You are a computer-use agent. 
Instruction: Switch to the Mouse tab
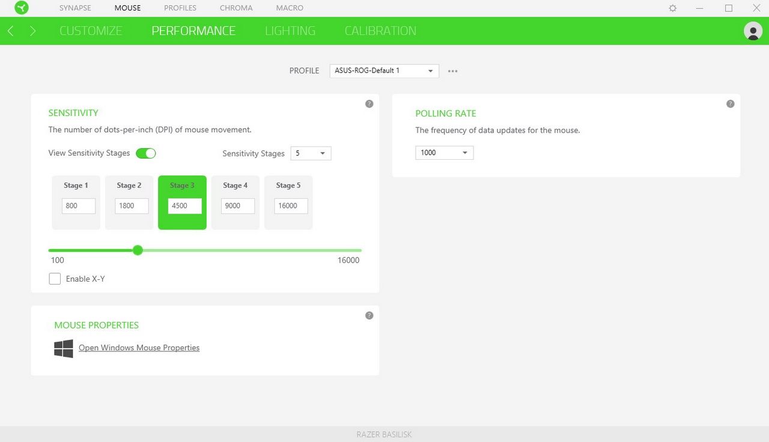point(127,8)
